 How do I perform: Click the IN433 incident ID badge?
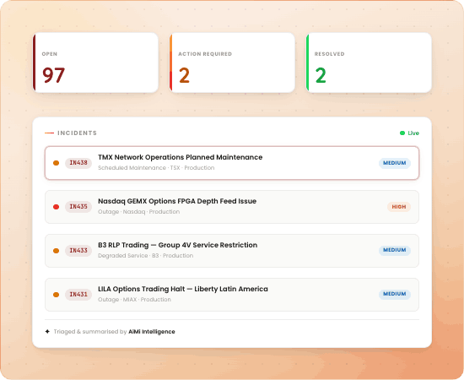(x=78, y=250)
